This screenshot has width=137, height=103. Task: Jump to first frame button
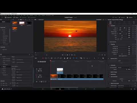coord(63,55)
